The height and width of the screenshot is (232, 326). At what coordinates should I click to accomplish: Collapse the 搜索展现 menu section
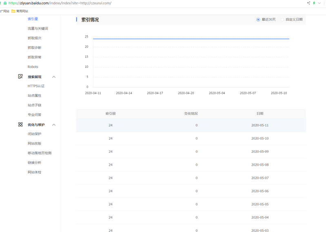tap(53, 77)
